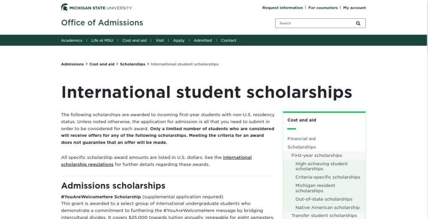
Task: Select Financial aid in sidebar
Action: pos(301,138)
